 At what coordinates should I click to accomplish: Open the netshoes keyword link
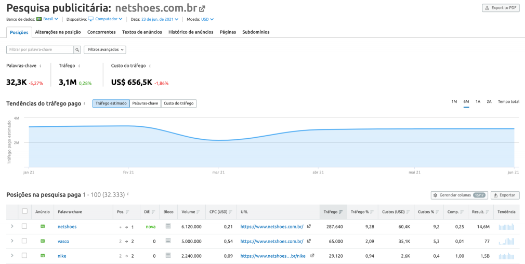(x=67, y=227)
